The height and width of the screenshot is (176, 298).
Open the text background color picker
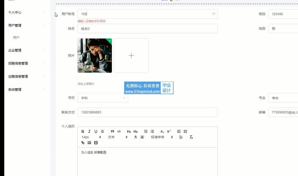(x=142, y=137)
